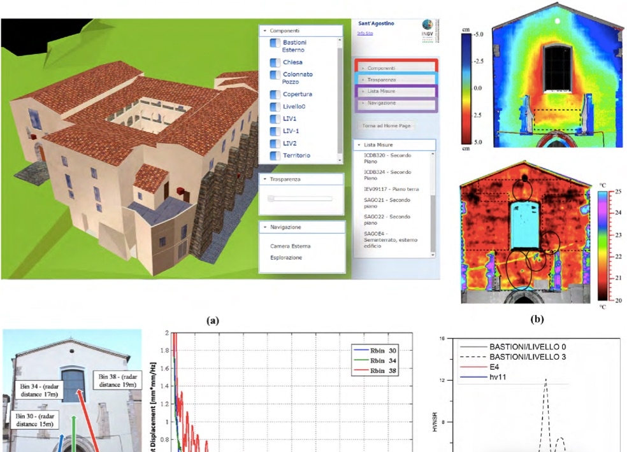Open Componenti in the red-outlined sidebar menu
The image size is (627, 452).
click(x=396, y=68)
